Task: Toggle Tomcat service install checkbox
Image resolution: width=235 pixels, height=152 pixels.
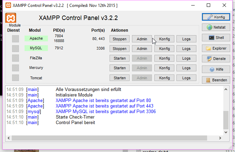Action: coord(16,78)
